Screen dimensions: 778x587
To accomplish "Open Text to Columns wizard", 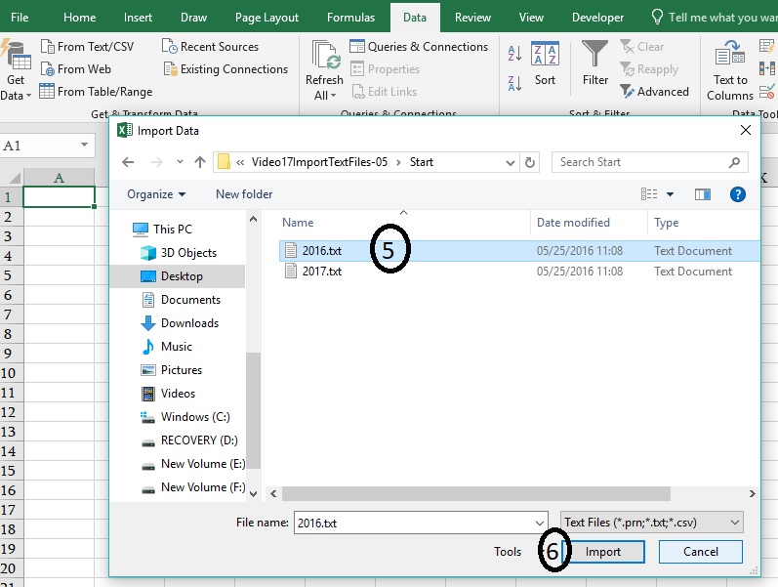I will point(730,70).
